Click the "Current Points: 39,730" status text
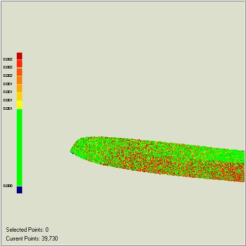 point(32,239)
